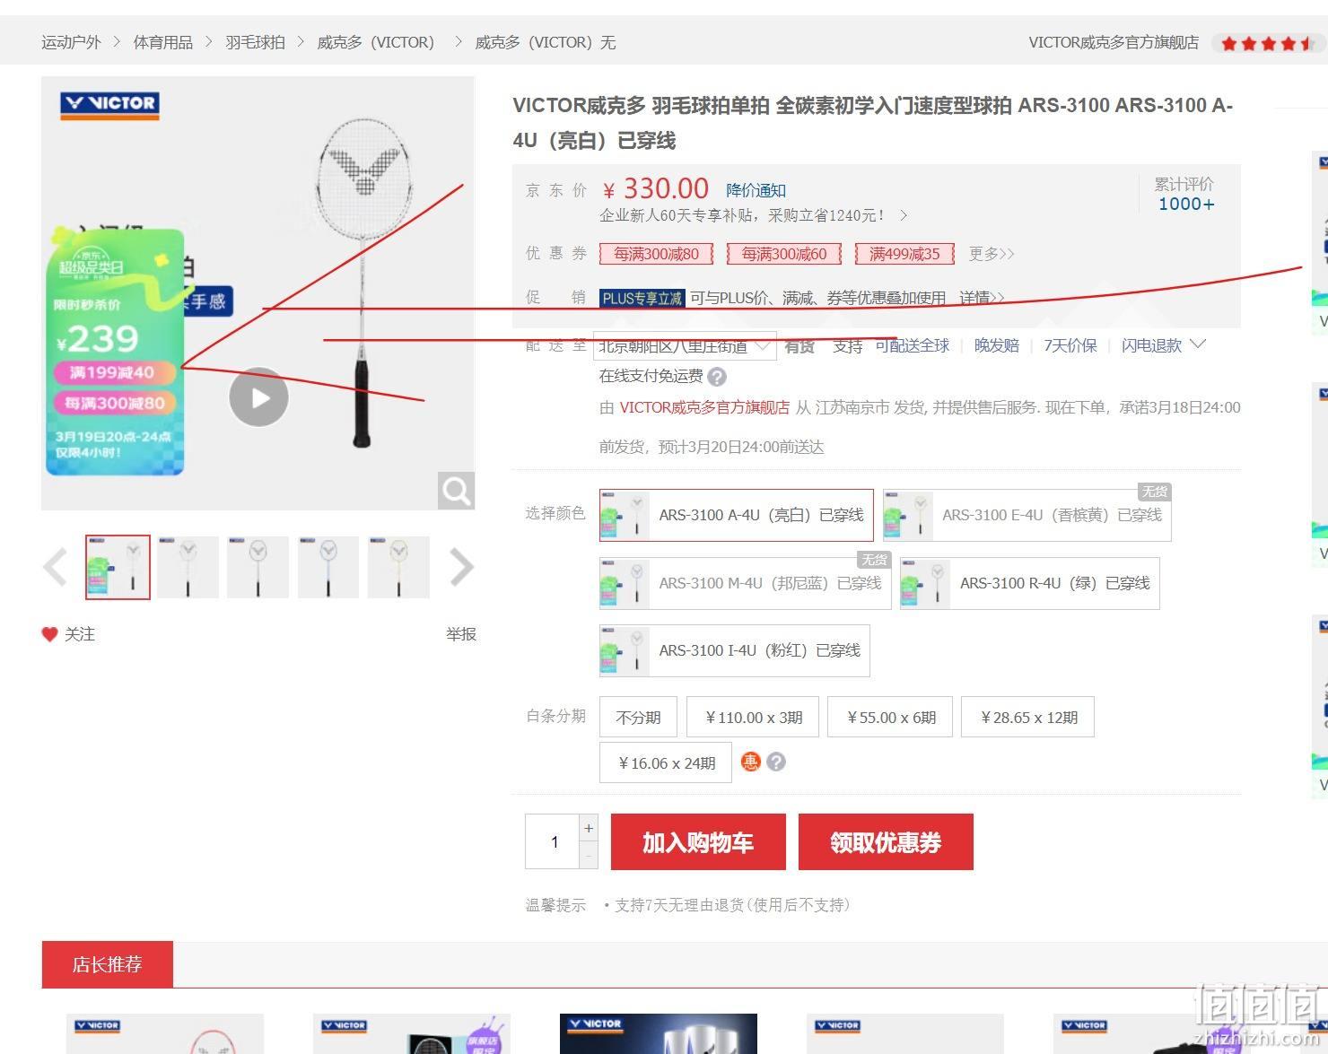The width and height of the screenshot is (1328, 1054).
Task: Click the question mark beside 在线支付免运费
Action: click(x=717, y=377)
